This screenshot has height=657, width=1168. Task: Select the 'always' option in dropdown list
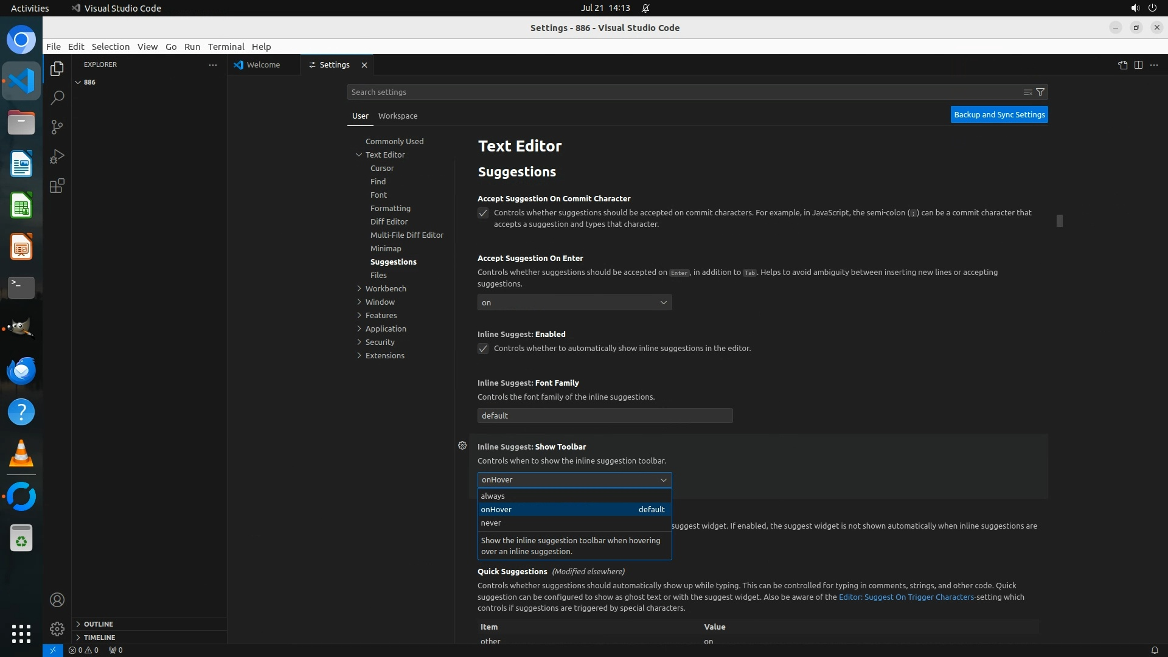pyautogui.click(x=493, y=496)
